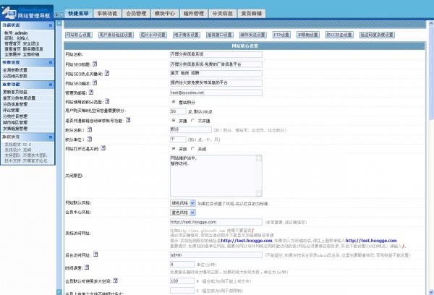Click the 系统访问网址 input field

(x=216, y=222)
